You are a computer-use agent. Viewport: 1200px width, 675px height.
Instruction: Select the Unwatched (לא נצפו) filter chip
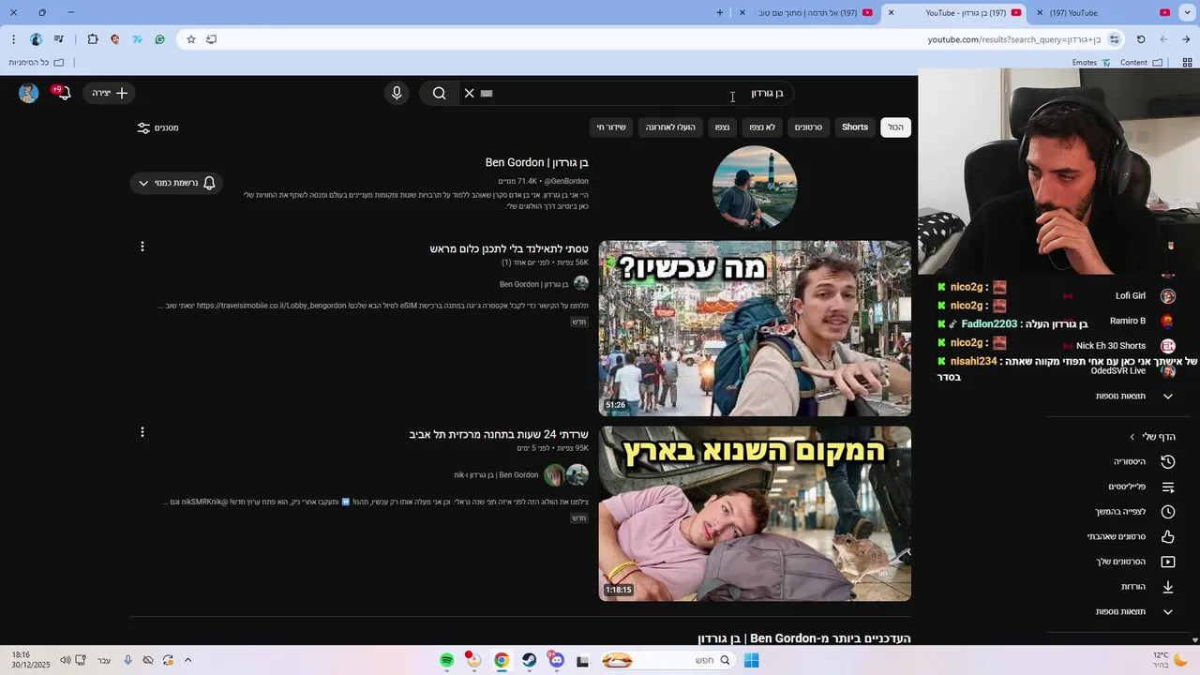pos(762,127)
